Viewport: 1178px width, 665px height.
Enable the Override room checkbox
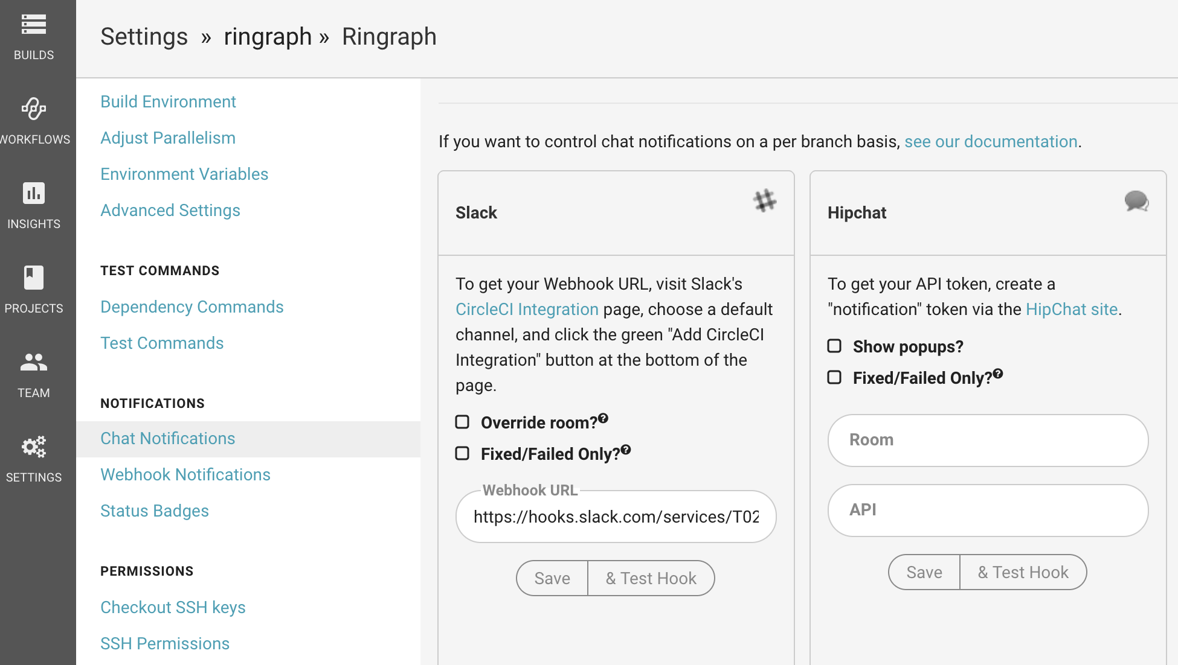tap(462, 422)
